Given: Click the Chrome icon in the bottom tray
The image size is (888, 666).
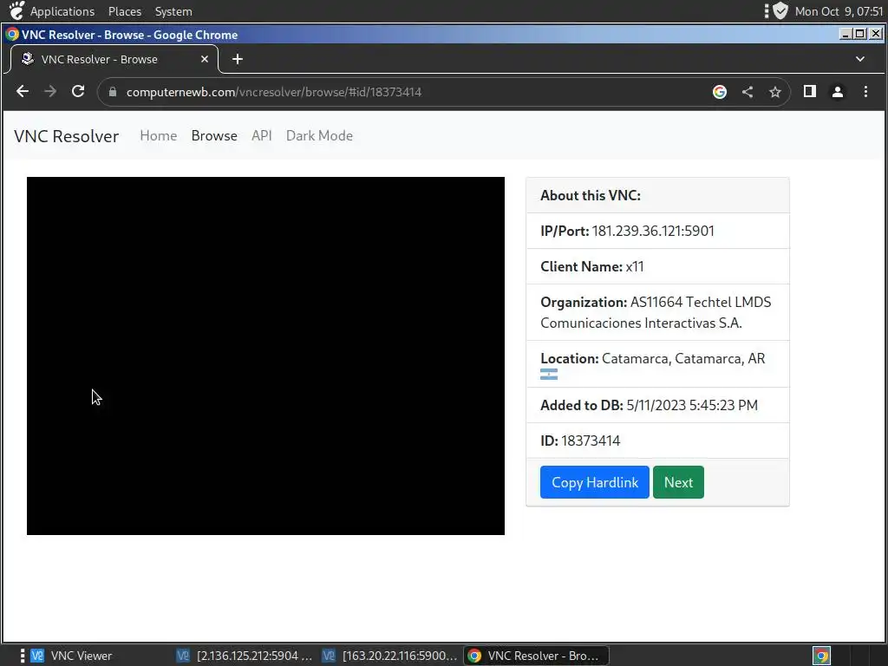Looking at the screenshot, I should click(x=822, y=656).
